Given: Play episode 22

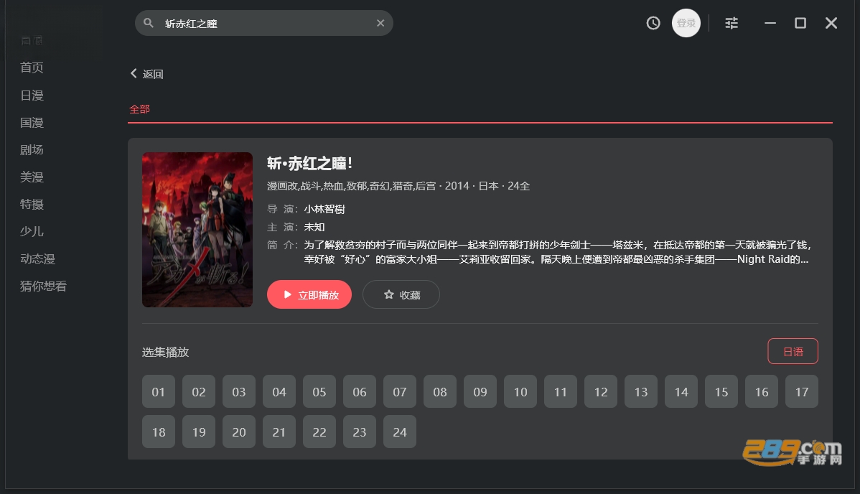Looking at the screenshot, I should click(319, 432).
